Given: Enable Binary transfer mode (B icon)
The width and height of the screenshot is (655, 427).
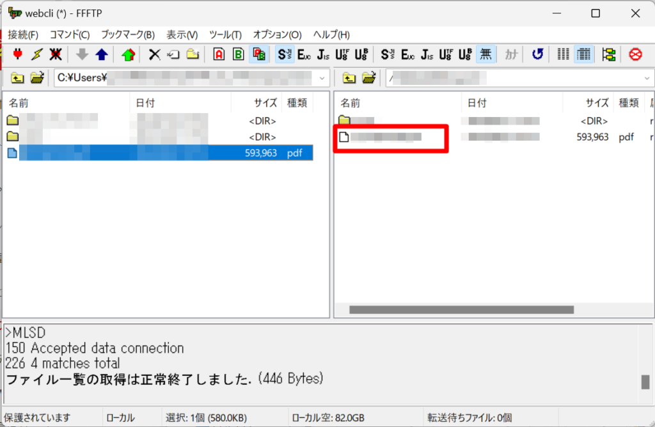Looking at the screenshot, I should (x=239, y=54).
